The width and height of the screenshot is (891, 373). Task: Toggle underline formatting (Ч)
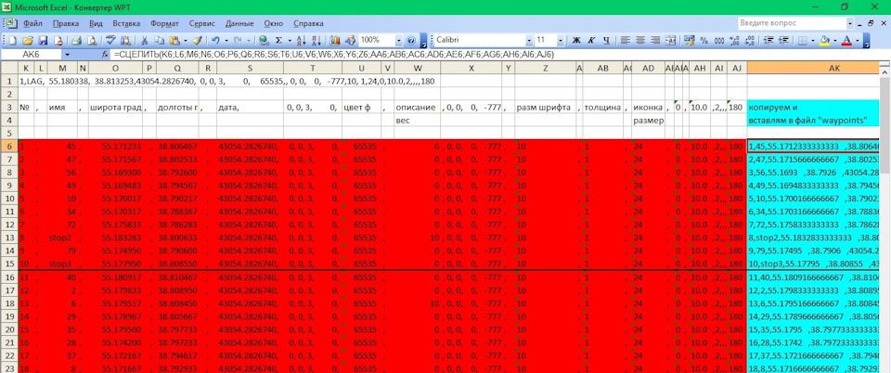[x=606, y=40]
